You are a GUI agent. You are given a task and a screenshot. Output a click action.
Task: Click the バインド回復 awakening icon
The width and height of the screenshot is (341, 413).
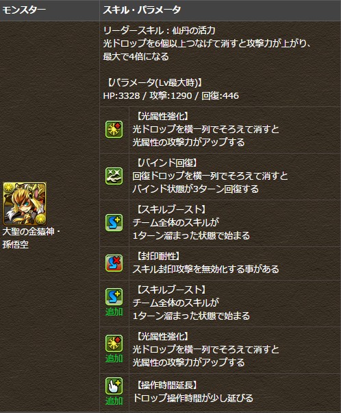point(114,176)
